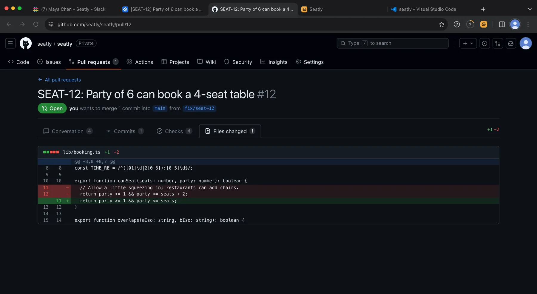Image resolution: width=537 pixels, height=294 pixels.
Task: Open the issues shortcut icon in header
Action: [x=484, y=43]
